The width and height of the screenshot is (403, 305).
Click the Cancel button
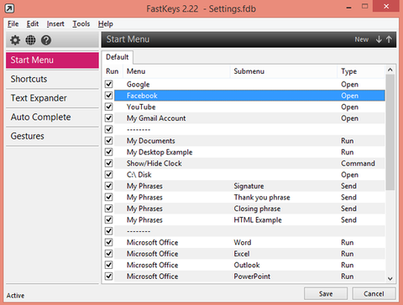[374, 293]
